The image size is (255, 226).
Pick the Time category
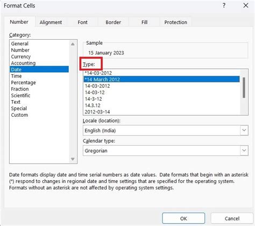39,76
